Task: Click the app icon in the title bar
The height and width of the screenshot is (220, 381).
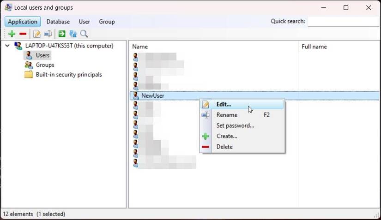Action: [8, 7]
